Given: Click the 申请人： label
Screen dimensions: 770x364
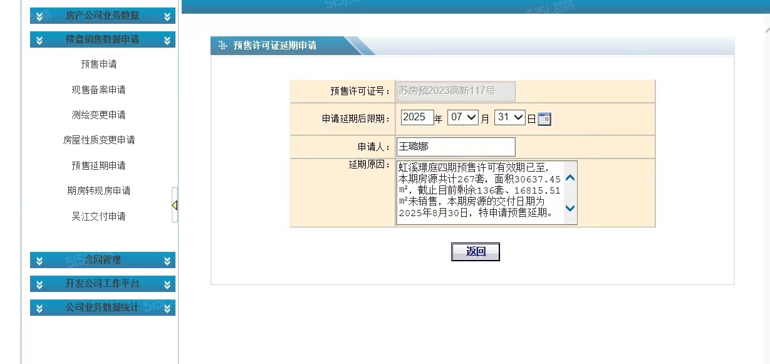Looking at the screenshot, I should coord(374,147).
